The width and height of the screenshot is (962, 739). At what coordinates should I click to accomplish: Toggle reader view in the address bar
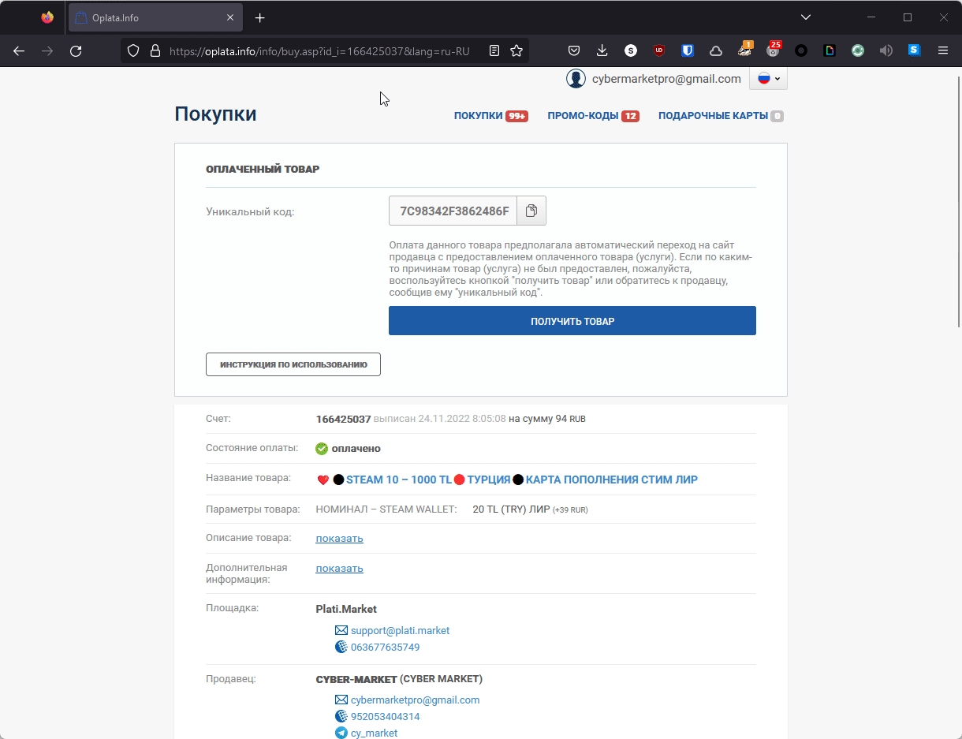[494, 50]
